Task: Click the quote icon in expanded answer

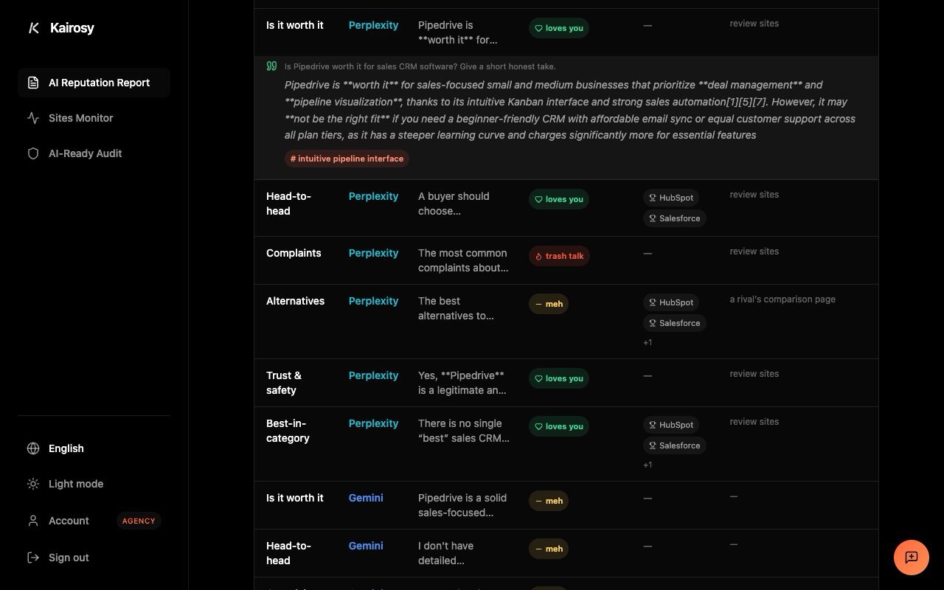Action: coord(271,66)
